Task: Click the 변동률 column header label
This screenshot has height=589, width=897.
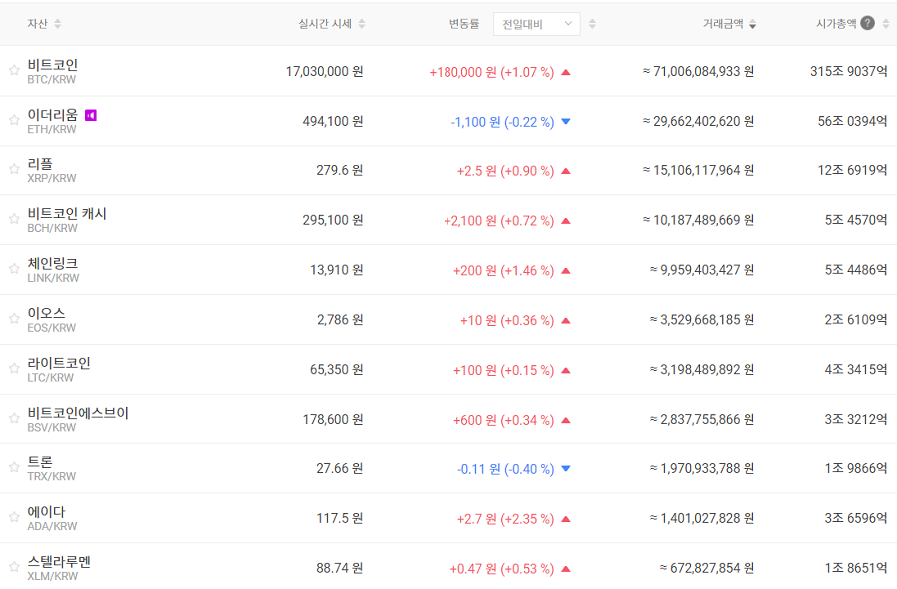Action: [x=463, y=24]
